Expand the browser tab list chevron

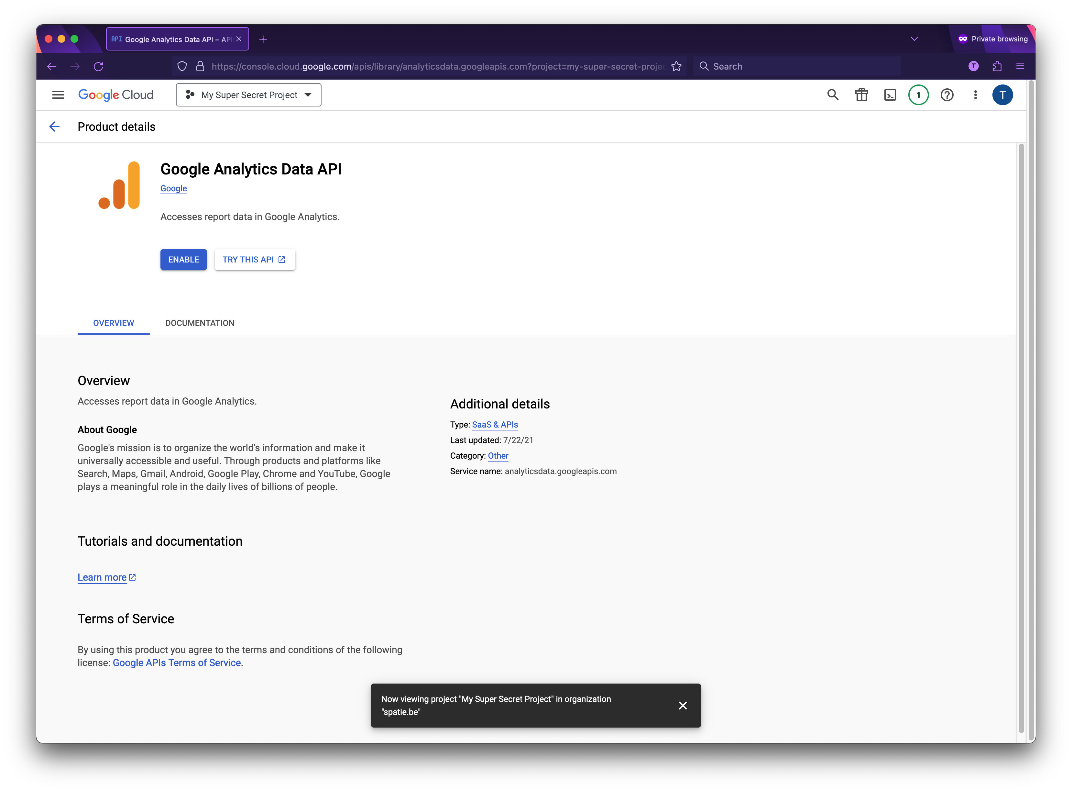pos(914,39)
